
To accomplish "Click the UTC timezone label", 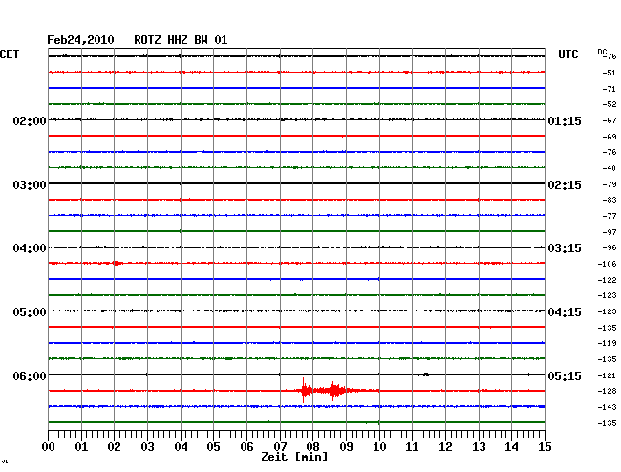I will click(x=567, y=54).
